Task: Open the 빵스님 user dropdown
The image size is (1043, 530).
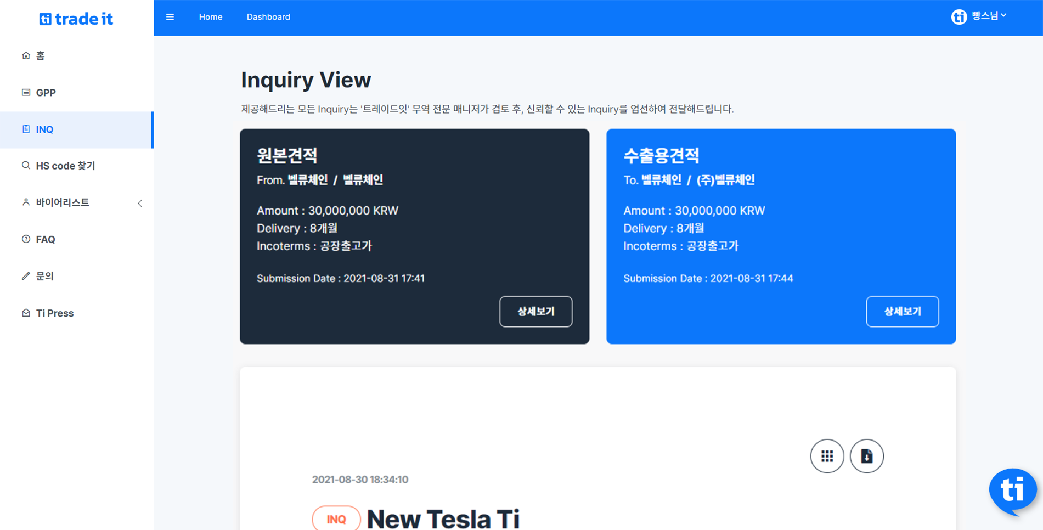Action: pyautogui.click(x=989, y=16)
